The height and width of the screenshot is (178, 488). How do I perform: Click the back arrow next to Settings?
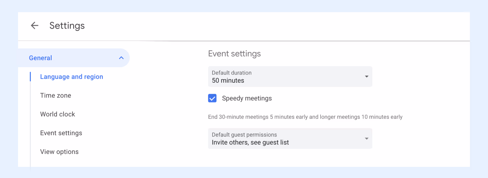coord(35,26)
